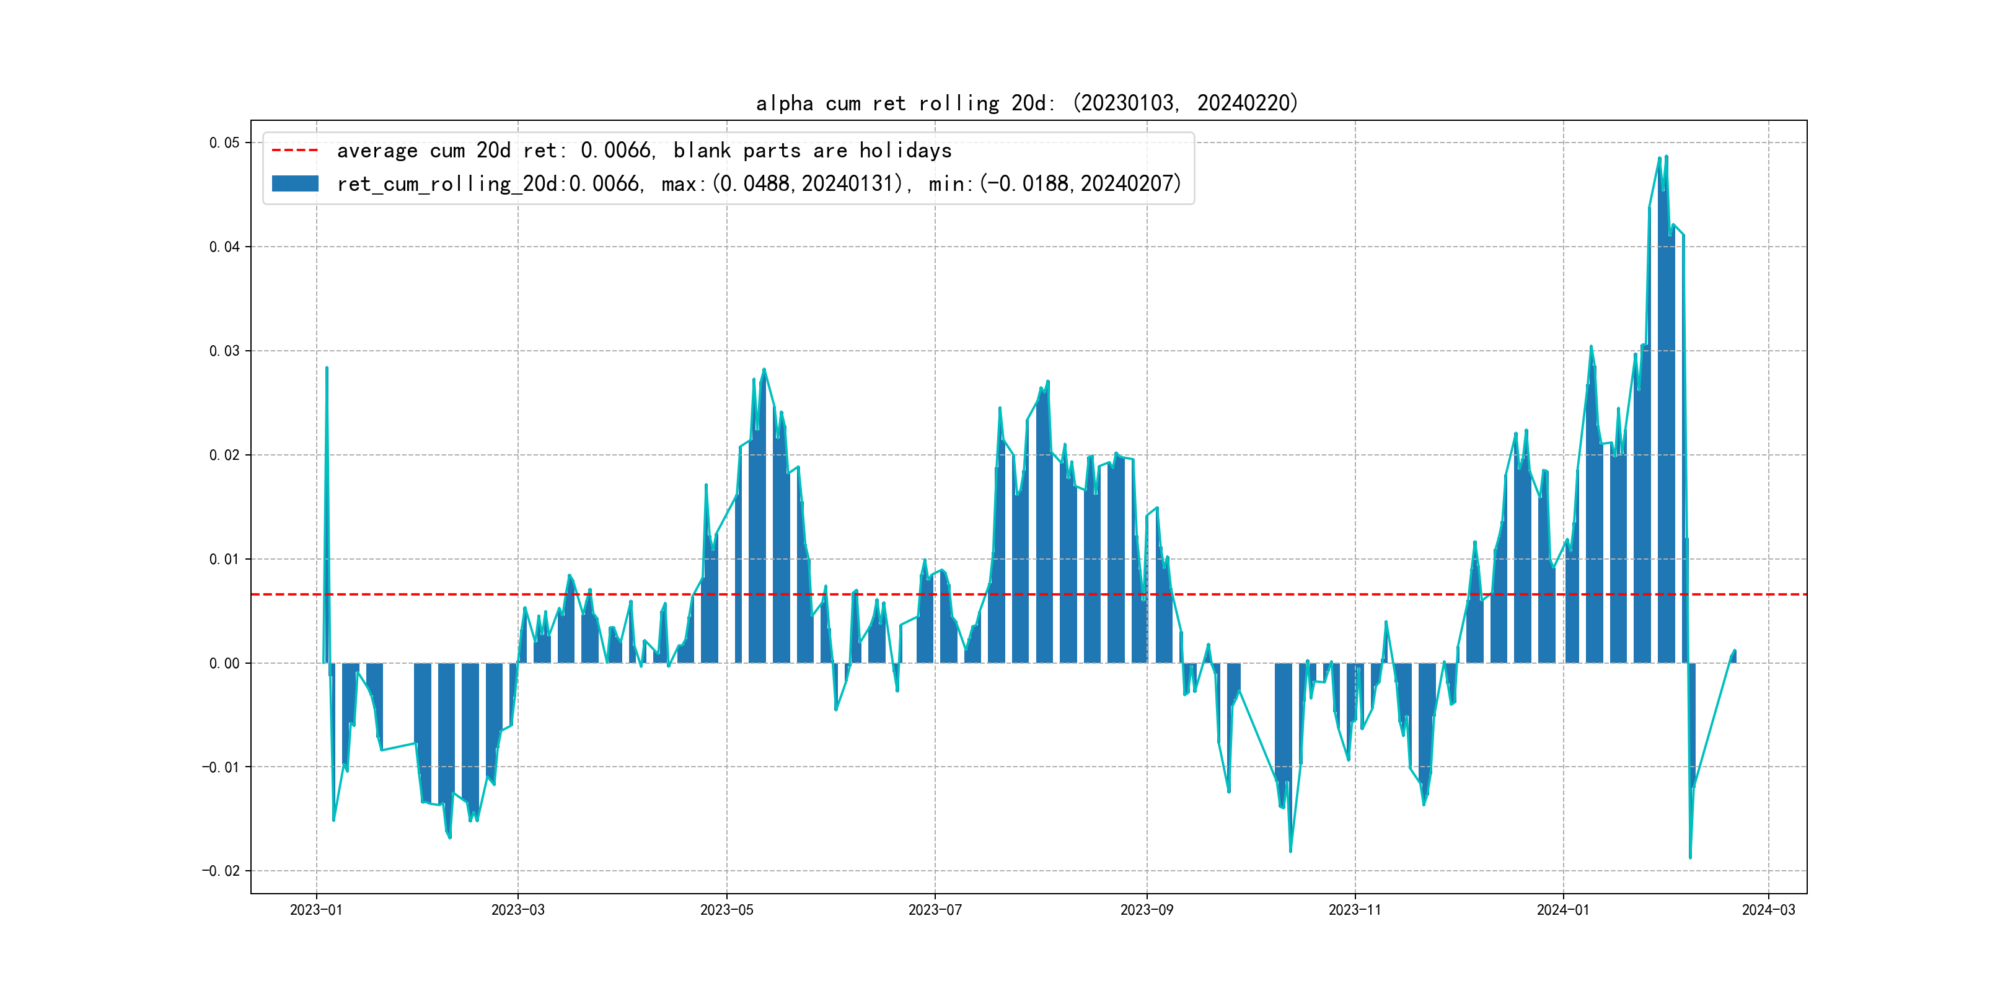
Task: Click the 2023-11 x-axis label
Action: pyautogui.click(x=1355, y=910)
